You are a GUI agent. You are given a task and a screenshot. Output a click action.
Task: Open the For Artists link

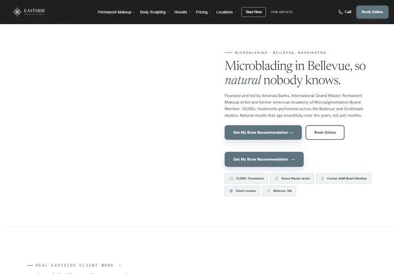pos(282,12)
